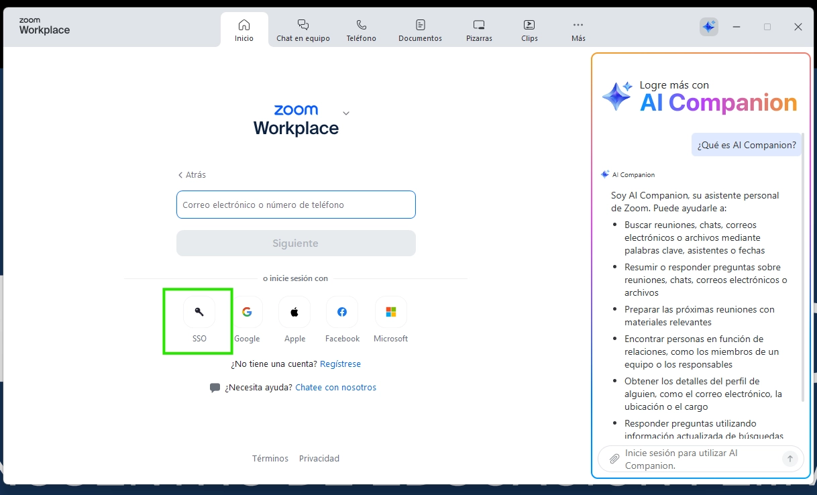817x495 pixels.
Task: Expand dropdown next to Zoom Workplace logo
Action: pos(346,113)
